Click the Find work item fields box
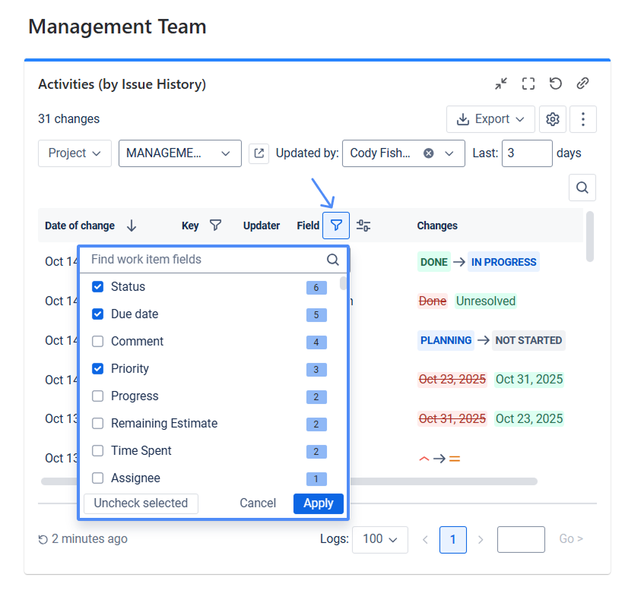Image resolution: width=625 pixels, height=590 pixels. 205,260
